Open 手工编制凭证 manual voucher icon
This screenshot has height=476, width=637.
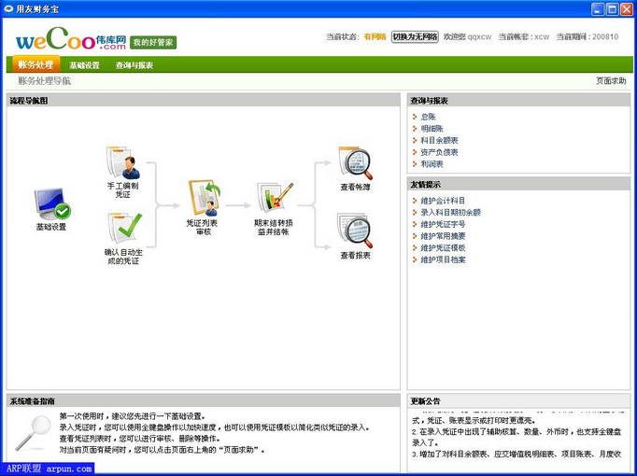point(123,163)
